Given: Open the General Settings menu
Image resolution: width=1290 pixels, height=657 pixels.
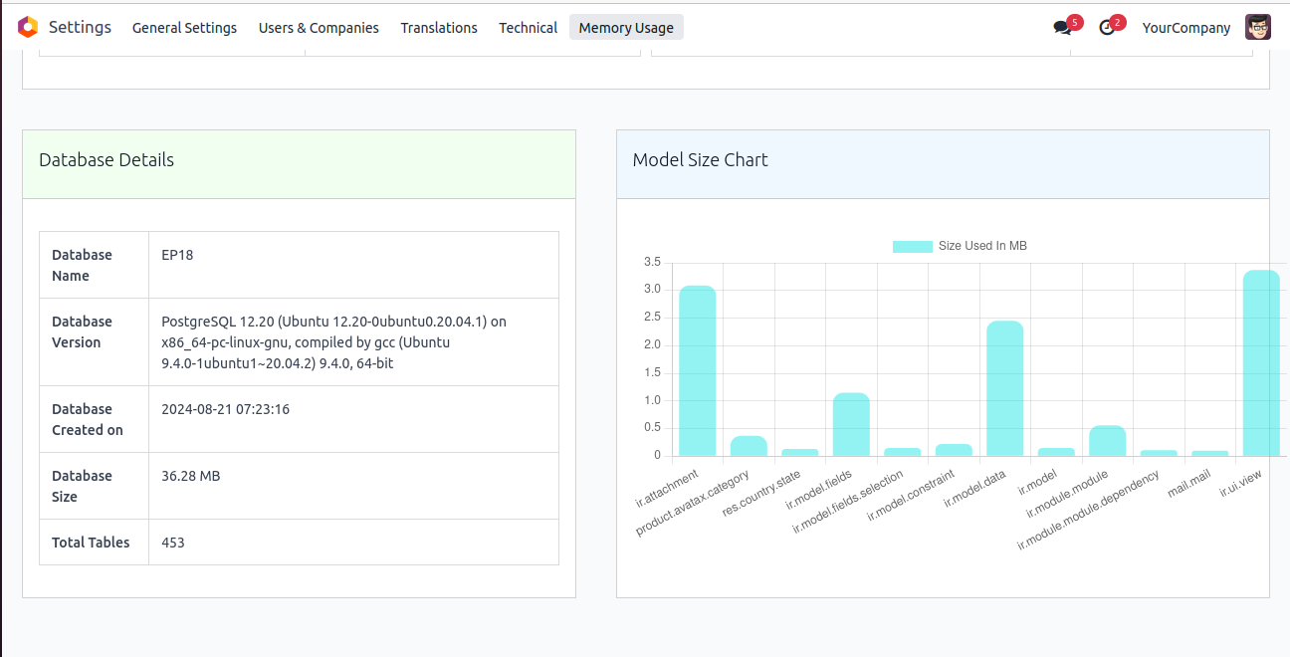Looking at the screenshot, I should click(x=184, y=28).
